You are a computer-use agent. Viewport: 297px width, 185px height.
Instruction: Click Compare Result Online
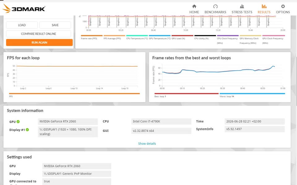click(x=38, y=34)
